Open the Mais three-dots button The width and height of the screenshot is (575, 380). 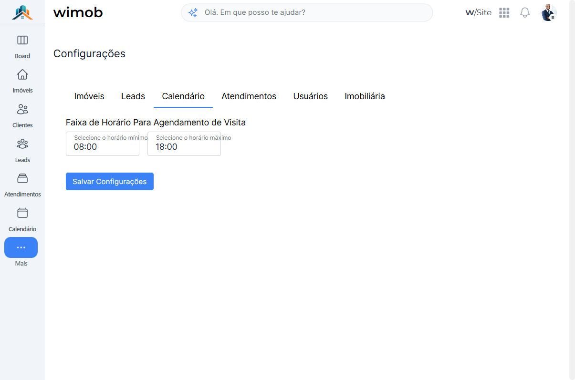(21, 247)
